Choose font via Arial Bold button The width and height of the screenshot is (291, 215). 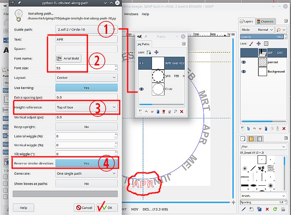[x=68, y=58]
